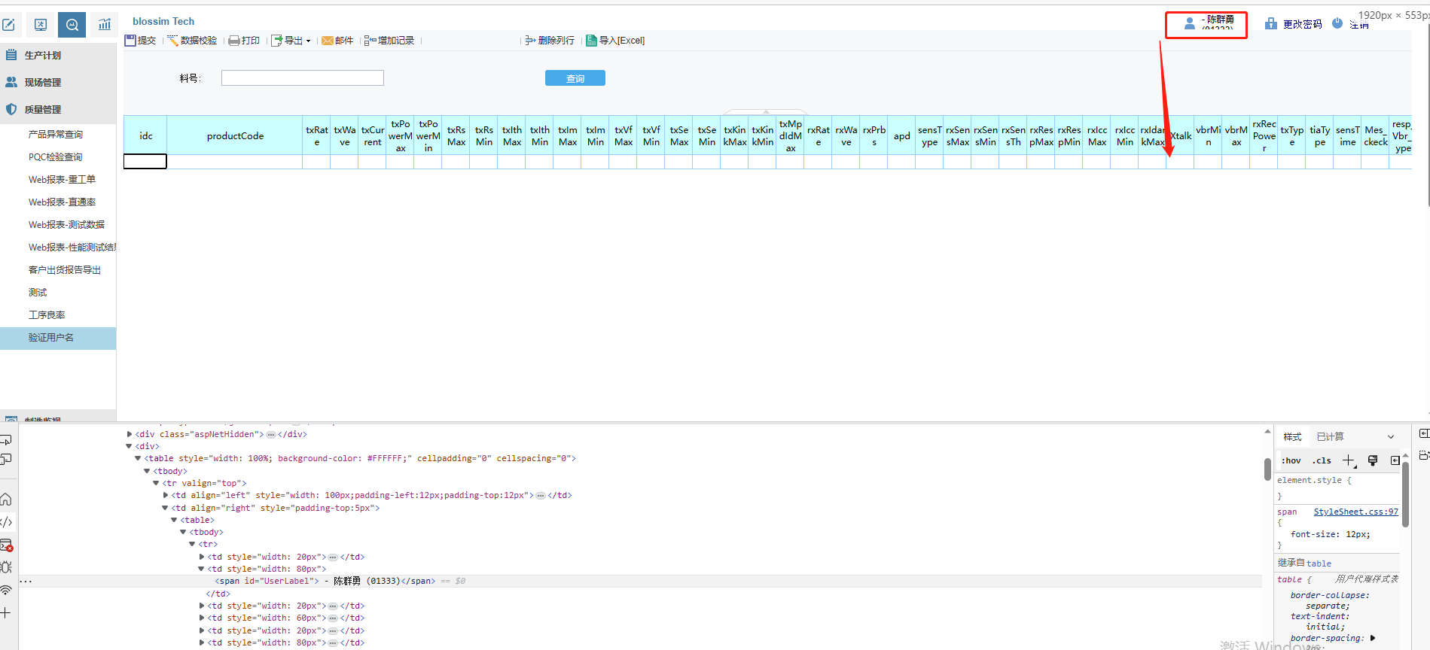This screenshot has height=650, width=1430.
Task: Click the 料号 input field
Action: (x=302, y=78)
